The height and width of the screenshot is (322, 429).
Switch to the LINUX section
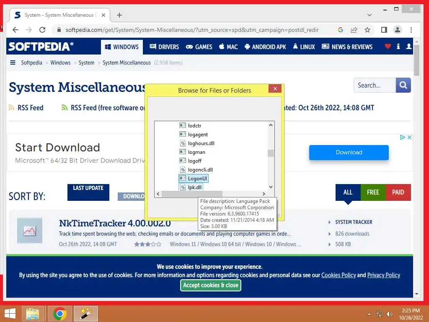click(304, 47)
